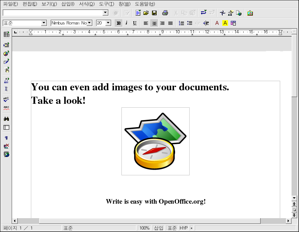Open the Find binoculars tool
Image resolution: width=299 pixels, height=232 pixels.
click(6, 119)
